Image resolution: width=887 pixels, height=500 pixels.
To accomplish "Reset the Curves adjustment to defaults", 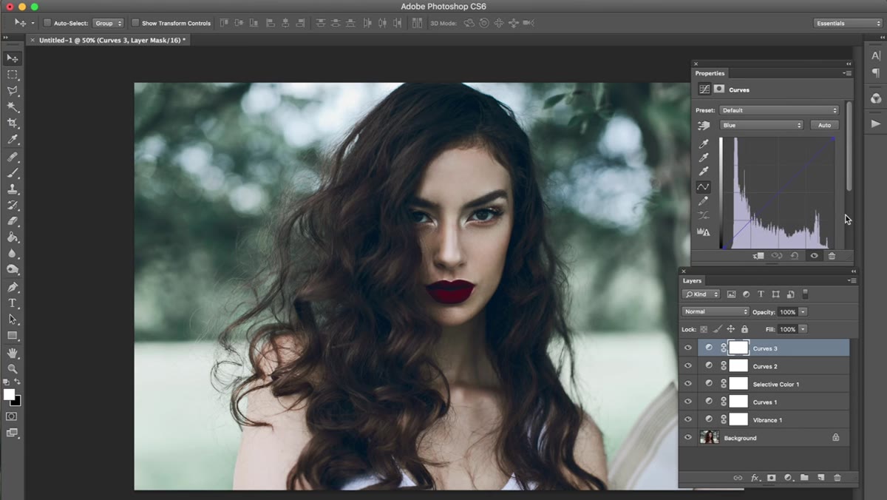I will (x=795, y=256).
